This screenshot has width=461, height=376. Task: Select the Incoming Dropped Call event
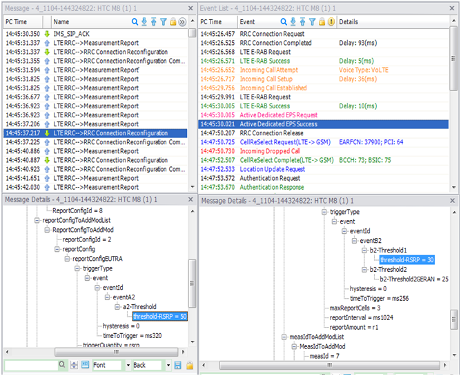tap(269, 151)
